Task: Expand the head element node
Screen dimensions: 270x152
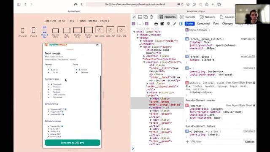Action: 138,35
